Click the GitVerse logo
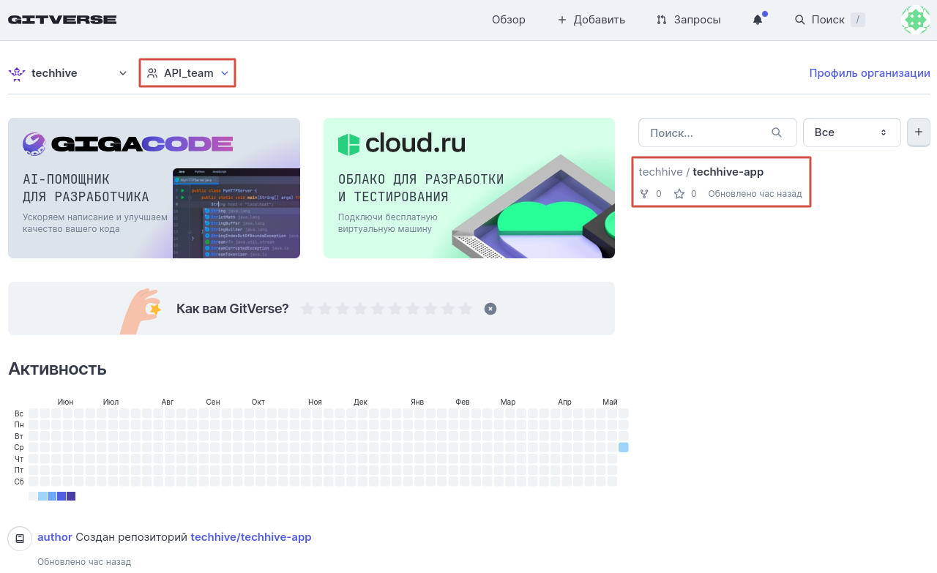 coord(62,20)
